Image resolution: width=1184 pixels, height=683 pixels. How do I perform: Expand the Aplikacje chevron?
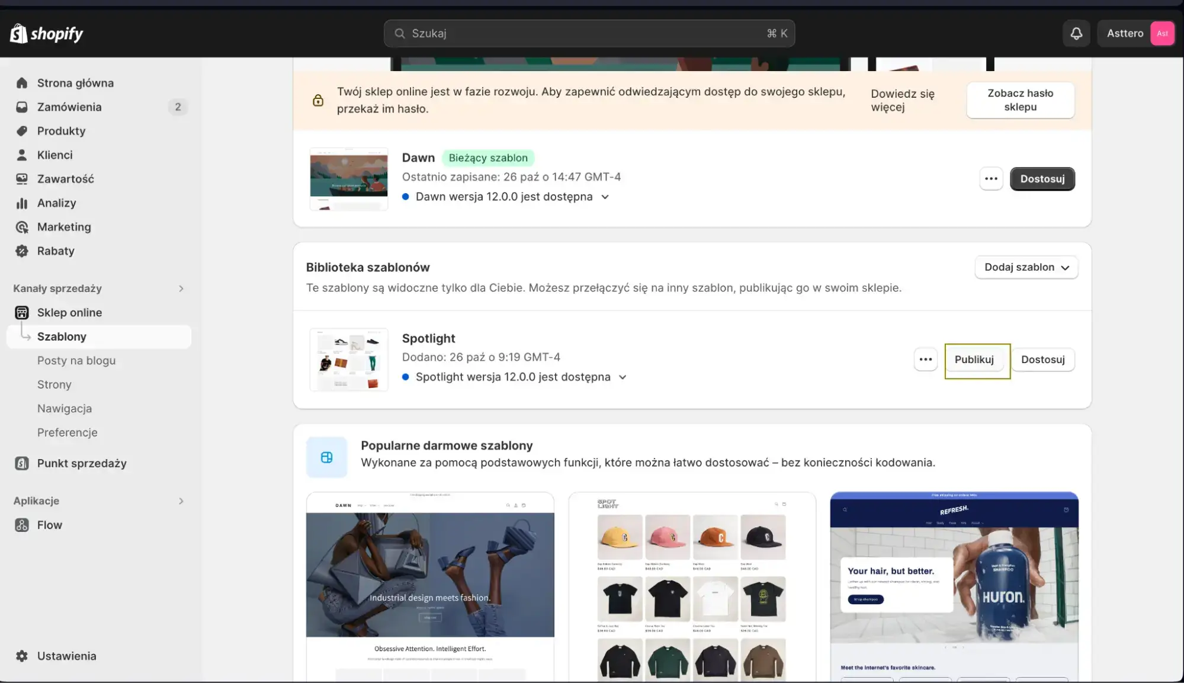(181, 501)
